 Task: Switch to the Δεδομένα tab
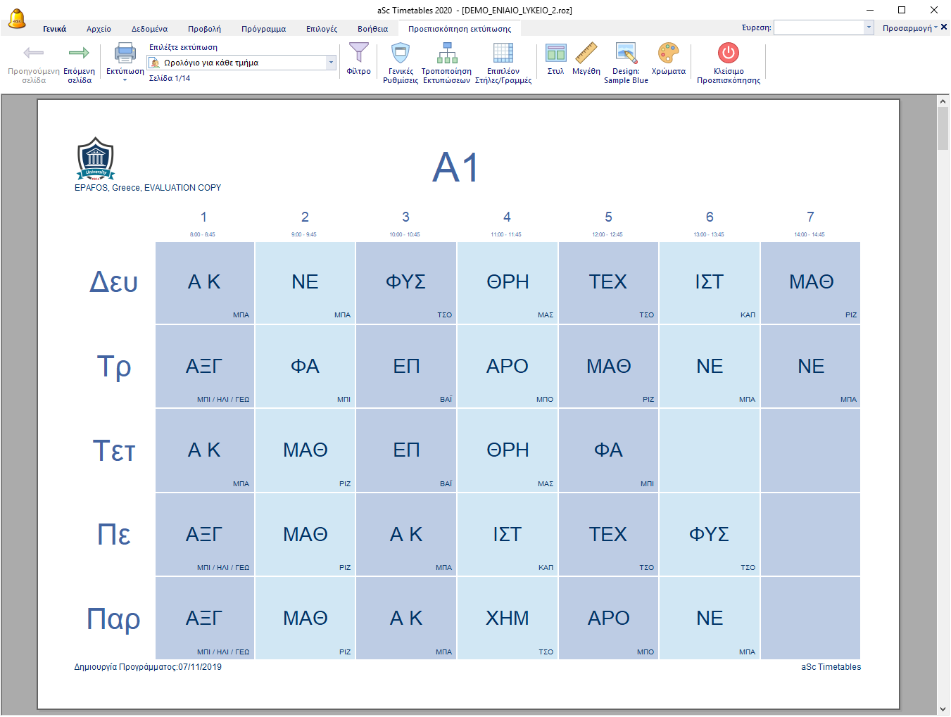(x=149, y=29)
